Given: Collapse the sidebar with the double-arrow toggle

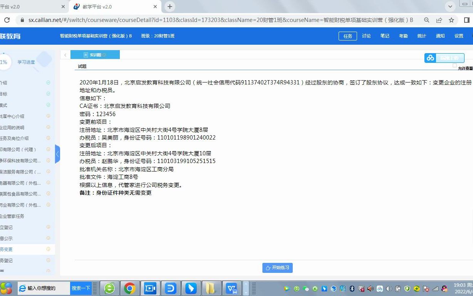Looking at the screenshot, I should tap(57, 154).
